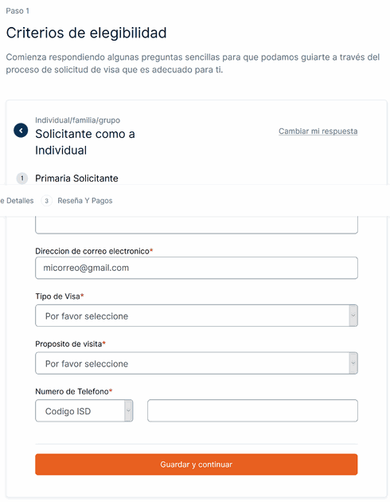Screen dimensions: 390x502
Task: Click the dark circular back arrow icon
Action: click(21, 131)
